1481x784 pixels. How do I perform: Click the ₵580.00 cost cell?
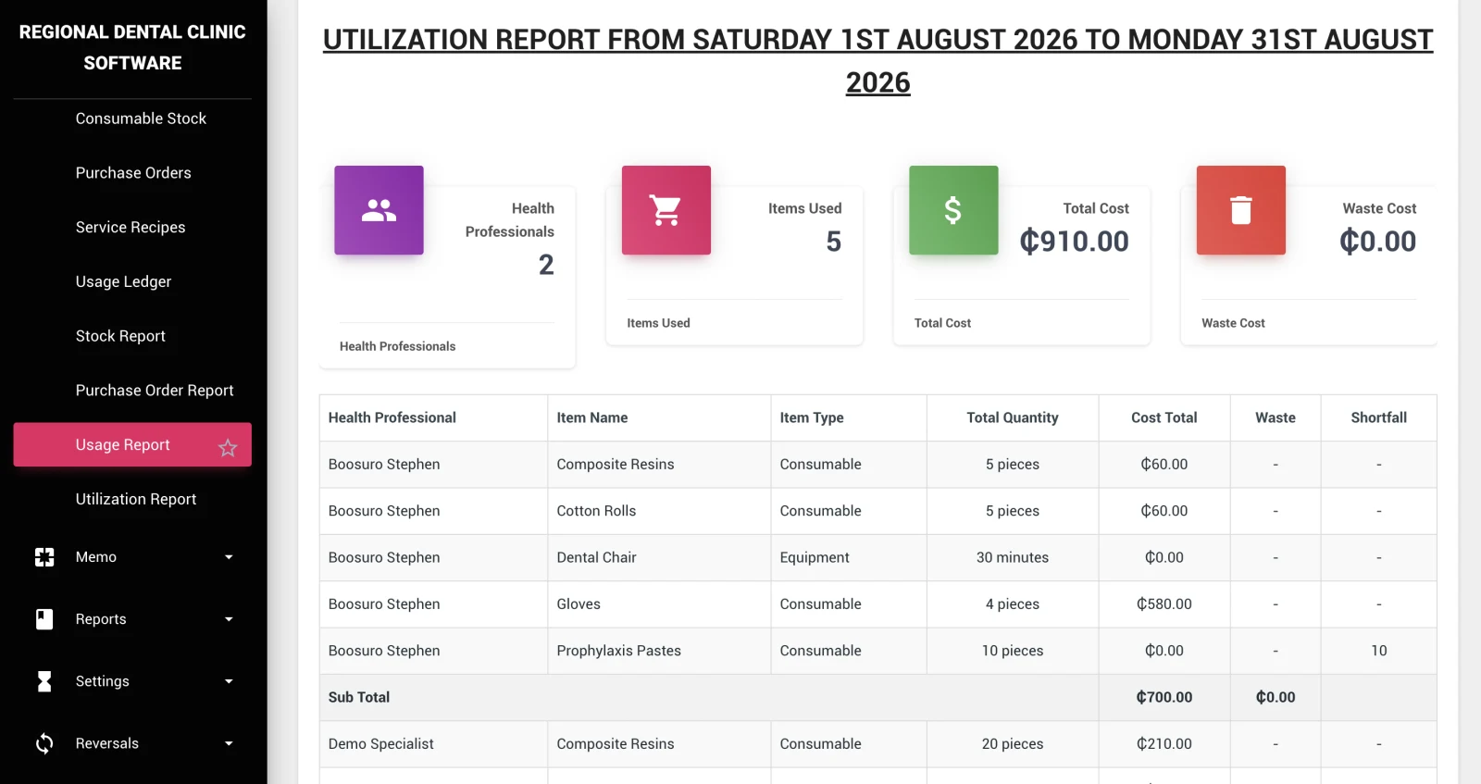[x=1164, y=604]
